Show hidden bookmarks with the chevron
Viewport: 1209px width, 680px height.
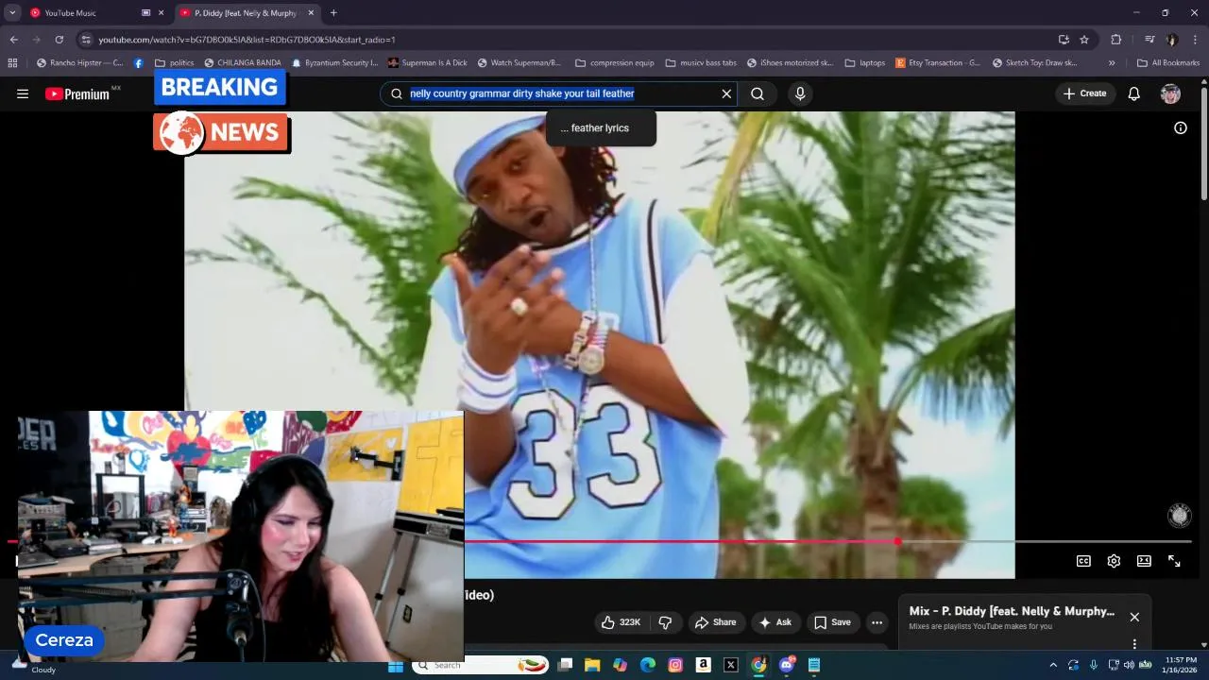1112,63
